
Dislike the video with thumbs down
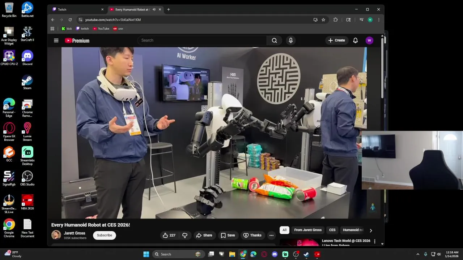pos(185,235)
